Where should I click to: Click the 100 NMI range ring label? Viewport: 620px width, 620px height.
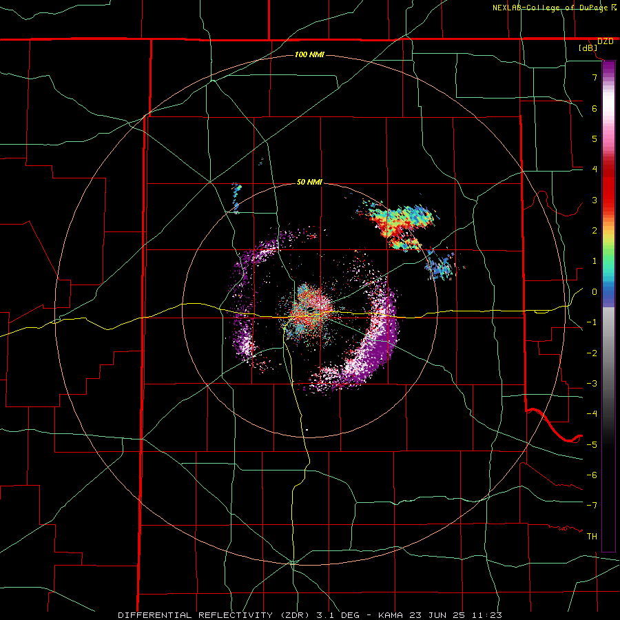click(309, 54)
